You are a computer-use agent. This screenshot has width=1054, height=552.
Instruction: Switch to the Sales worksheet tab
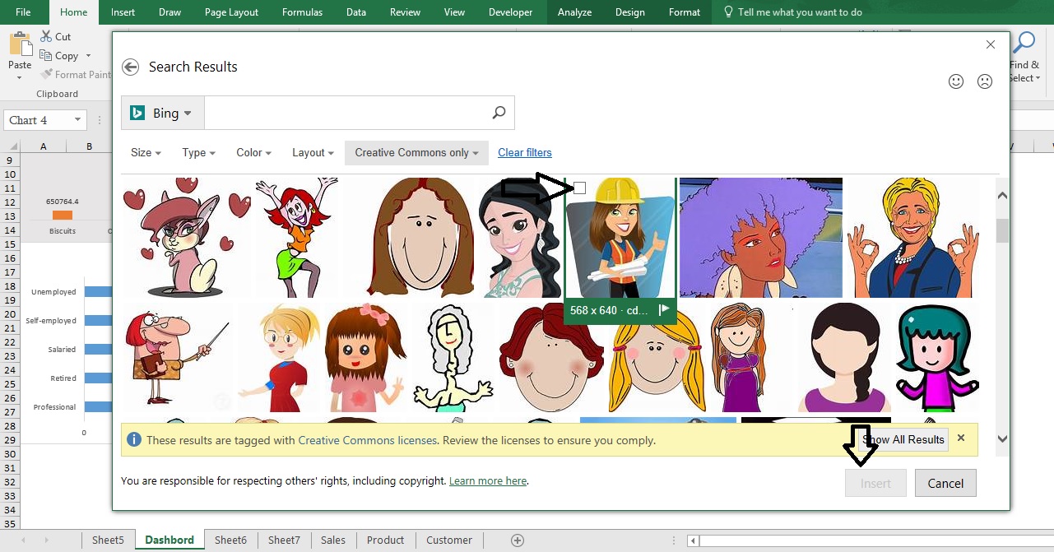click(x=333, y=540)
